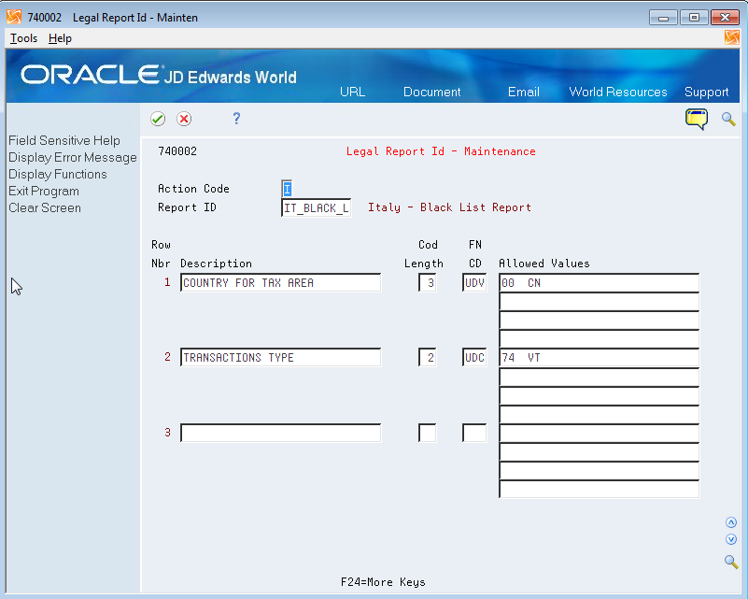Click Italy - Black List Report text
The width and height of the screenshot is (748, 599).
click(449, 207)
